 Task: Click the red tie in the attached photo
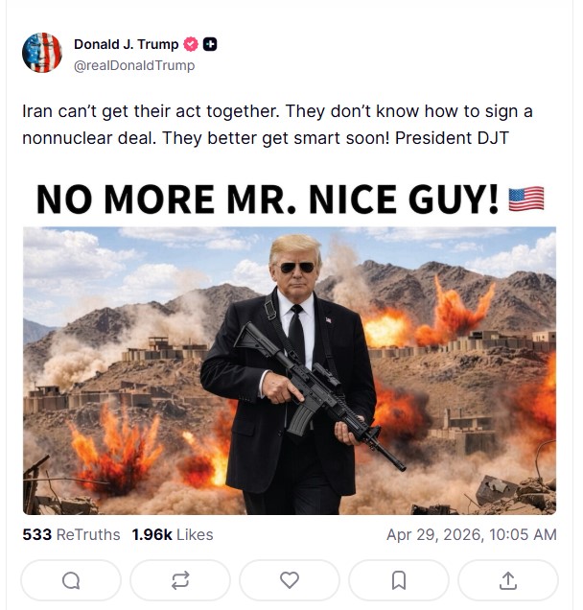pos(297,331)
